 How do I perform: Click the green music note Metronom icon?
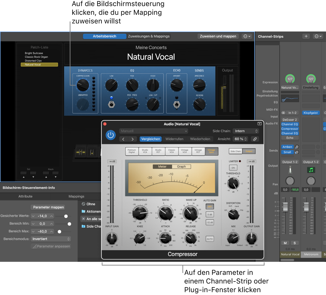[311, 170]
